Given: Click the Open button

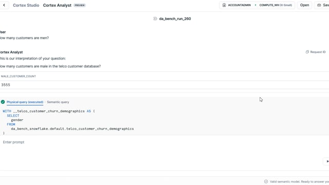Looking at the screenshot, I should pos(304,5).
